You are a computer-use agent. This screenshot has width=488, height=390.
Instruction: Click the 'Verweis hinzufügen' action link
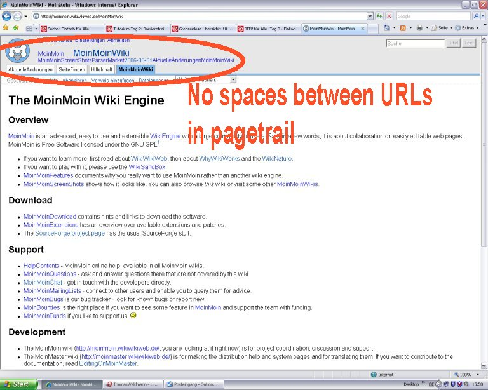tap(112, 80)
